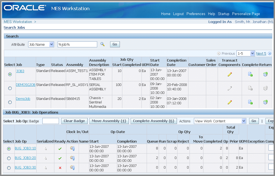Image resolution: width=275 pixels, height=176 pixels.
Task: Click Clock In/Out action icon for BUG_JOB3:20
Action: pos(72,158)
